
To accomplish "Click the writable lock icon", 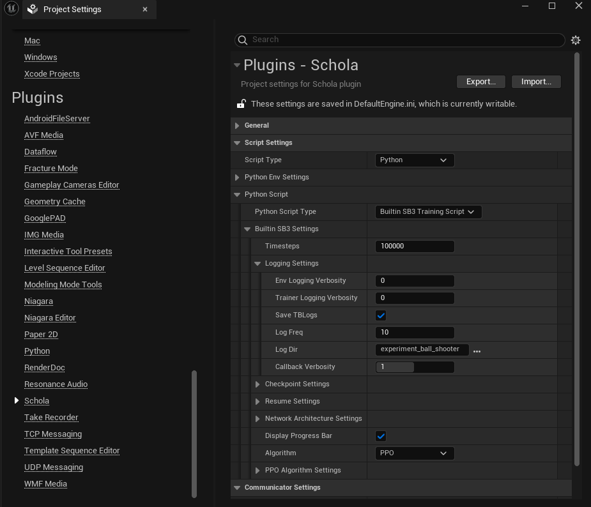I will (x=242, y=103).
